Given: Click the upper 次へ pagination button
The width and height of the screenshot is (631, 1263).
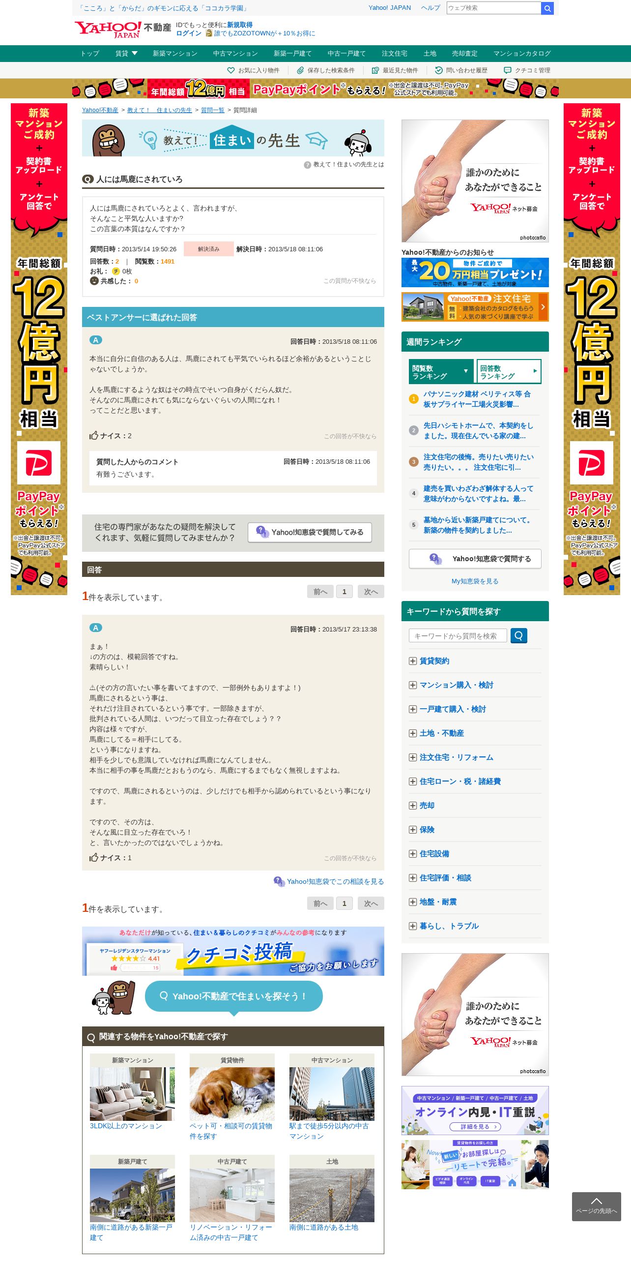Looking at the screenshot, I should click(x=371, y=592).
